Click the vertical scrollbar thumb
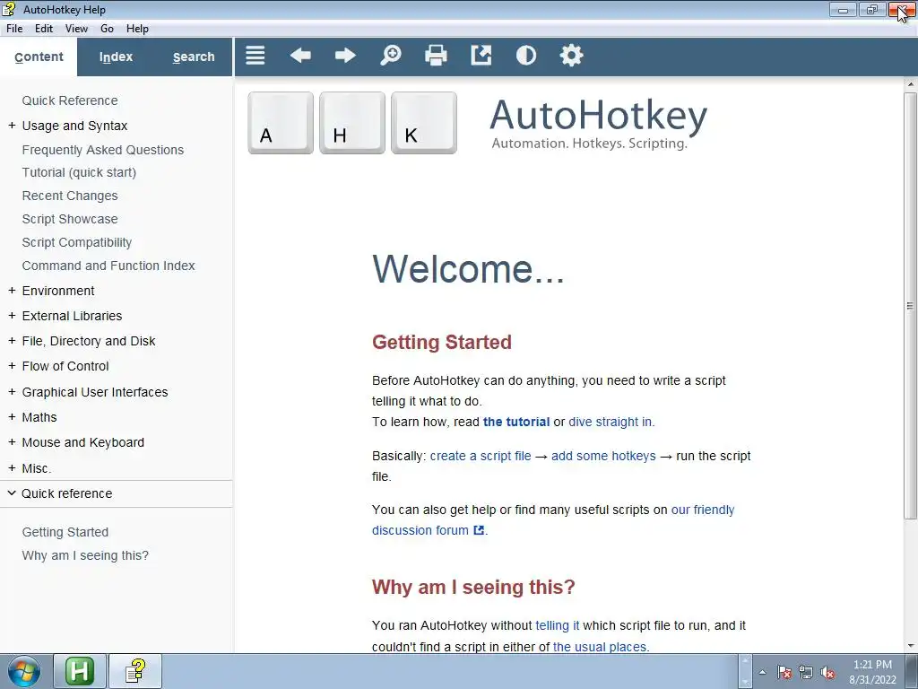Viewport: 918px width, 689px height. tap(910, 305)
